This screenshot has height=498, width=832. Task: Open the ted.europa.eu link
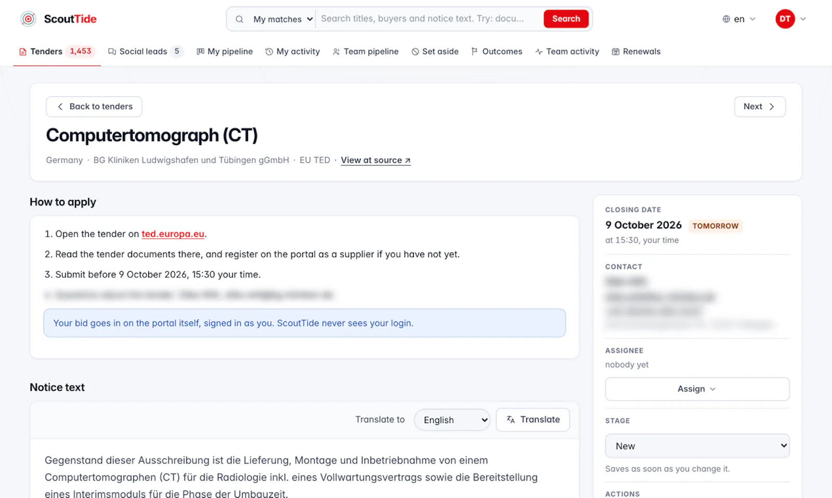pos(173,234)
